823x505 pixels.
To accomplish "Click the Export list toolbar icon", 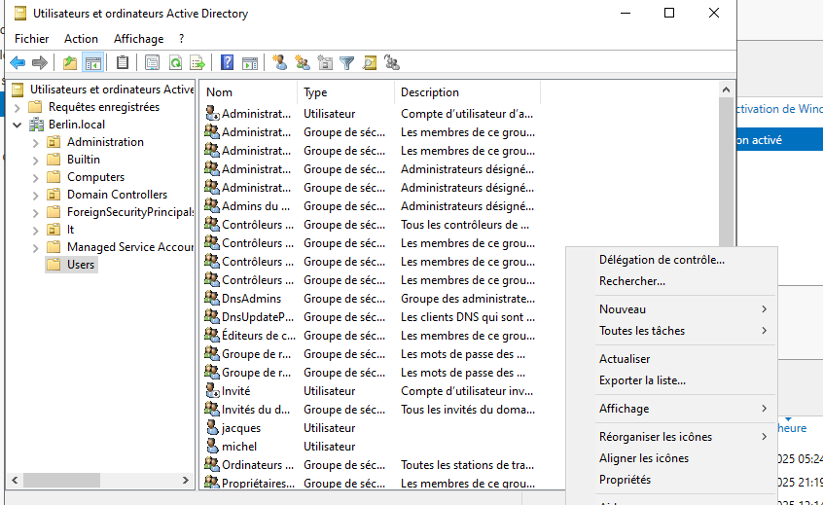I will [197, 63].
